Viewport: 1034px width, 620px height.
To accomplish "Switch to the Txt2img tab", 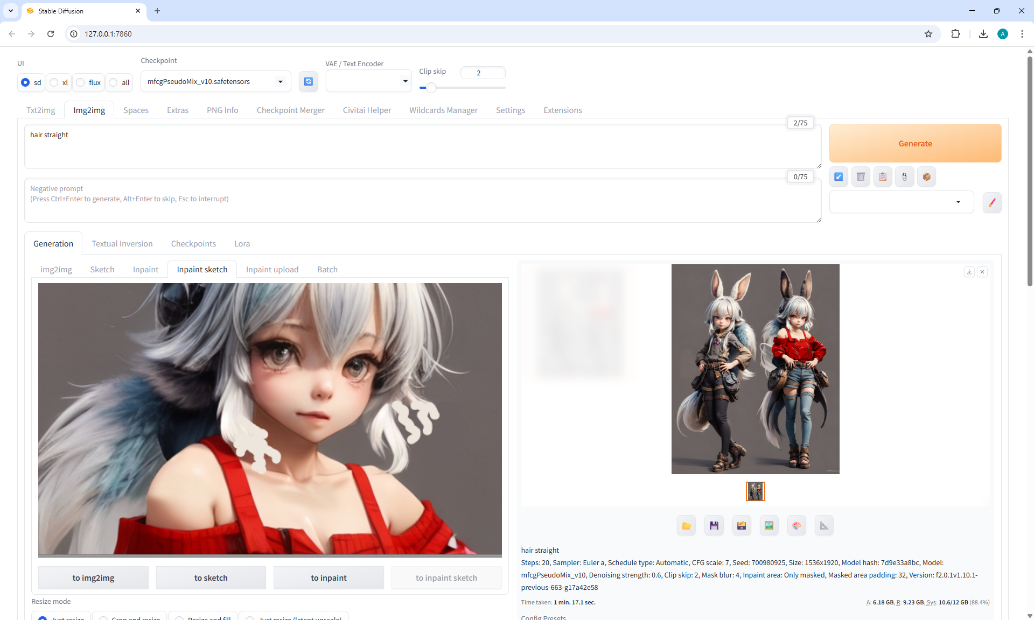I will click(41, 110).
